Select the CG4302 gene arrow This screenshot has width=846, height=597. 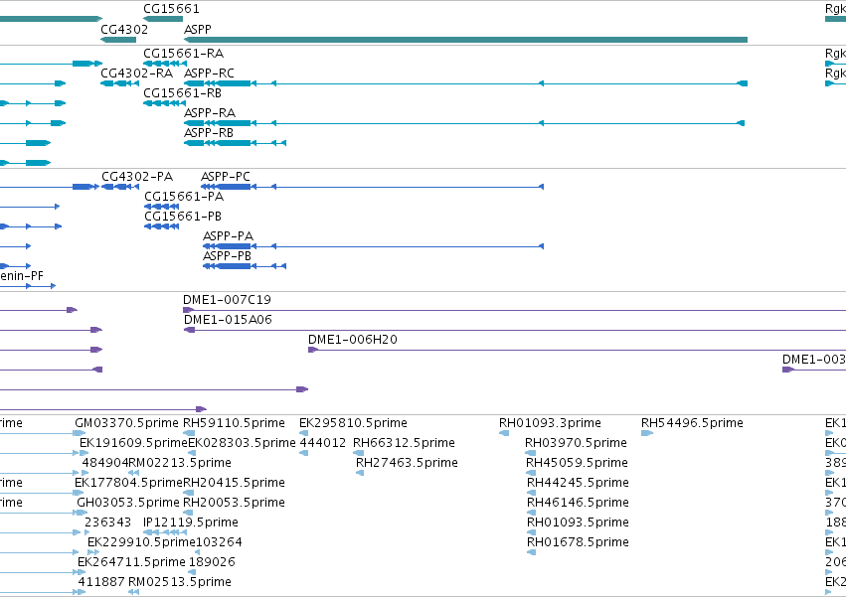[x=118, y=40]
